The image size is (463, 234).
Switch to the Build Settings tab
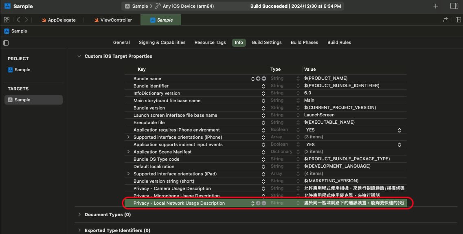coord(267,42)
